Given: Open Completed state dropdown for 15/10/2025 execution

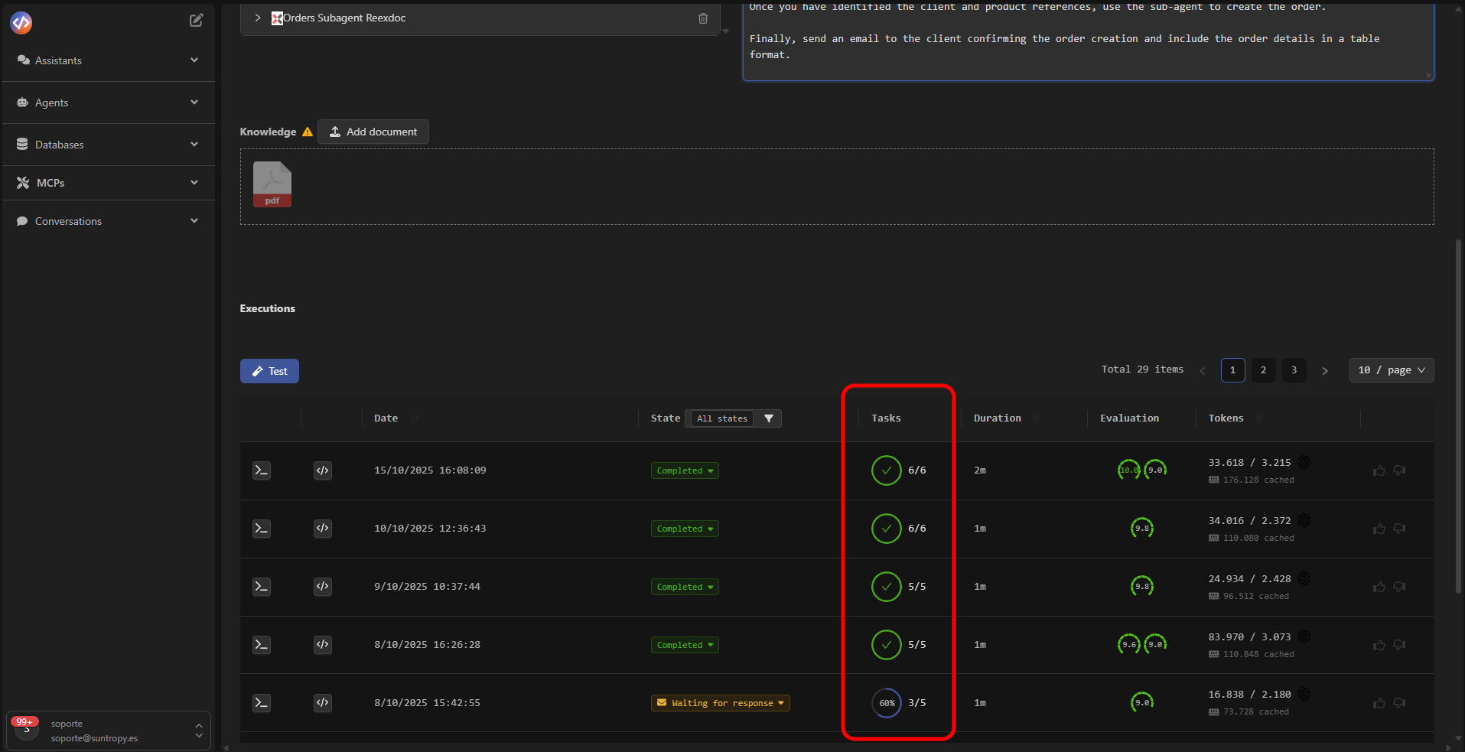Looking at the screenshot, I should [x=685, y=470].
